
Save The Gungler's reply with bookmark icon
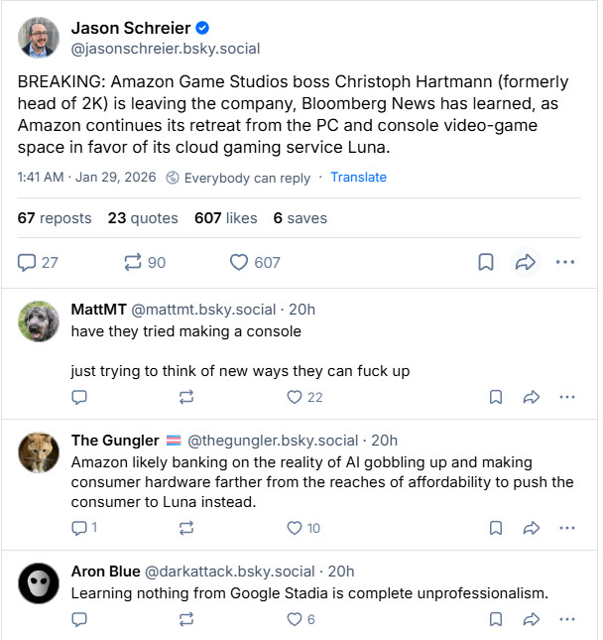[x=496, y=528]
